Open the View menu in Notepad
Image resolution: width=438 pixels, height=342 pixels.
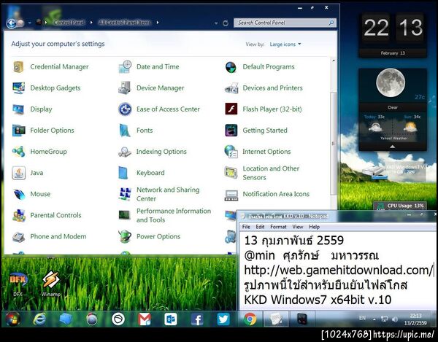pyautogui.click(x=298, y=227)
